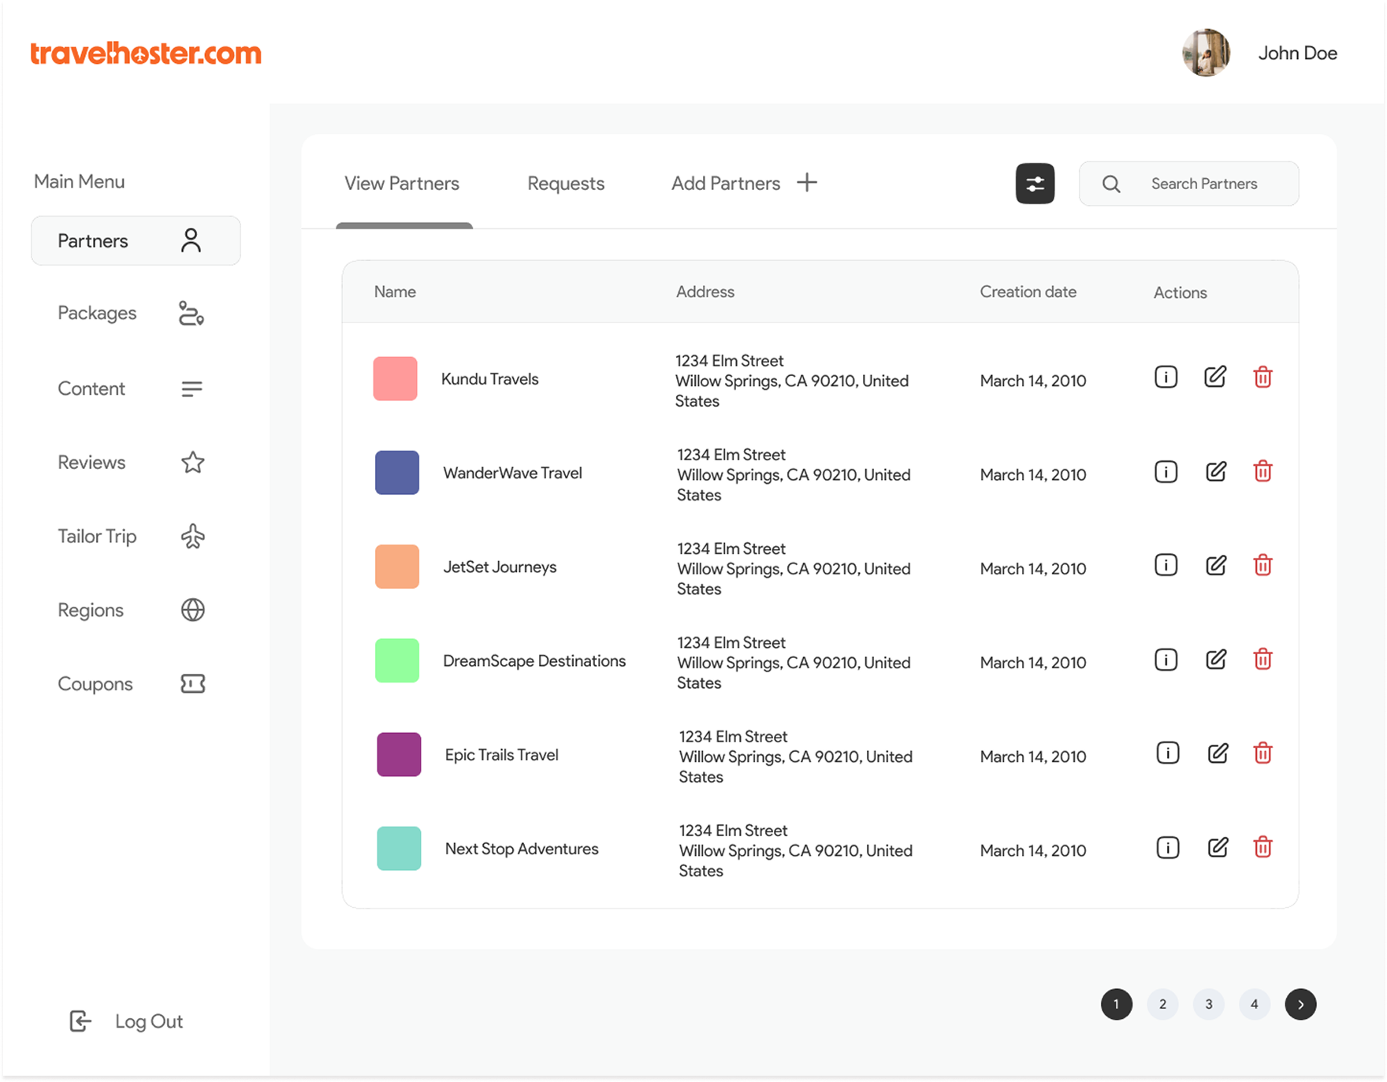Edit Next Stop Adventures partner
Viewport: 1387px width, 1082px height.
[1218, 847]
